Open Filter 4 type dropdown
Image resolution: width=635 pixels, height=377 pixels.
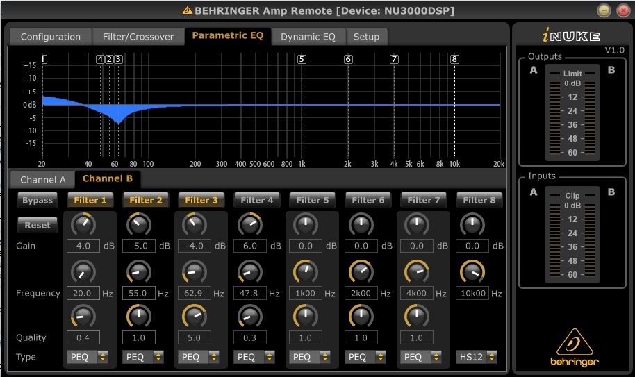(x=254, y=357)
